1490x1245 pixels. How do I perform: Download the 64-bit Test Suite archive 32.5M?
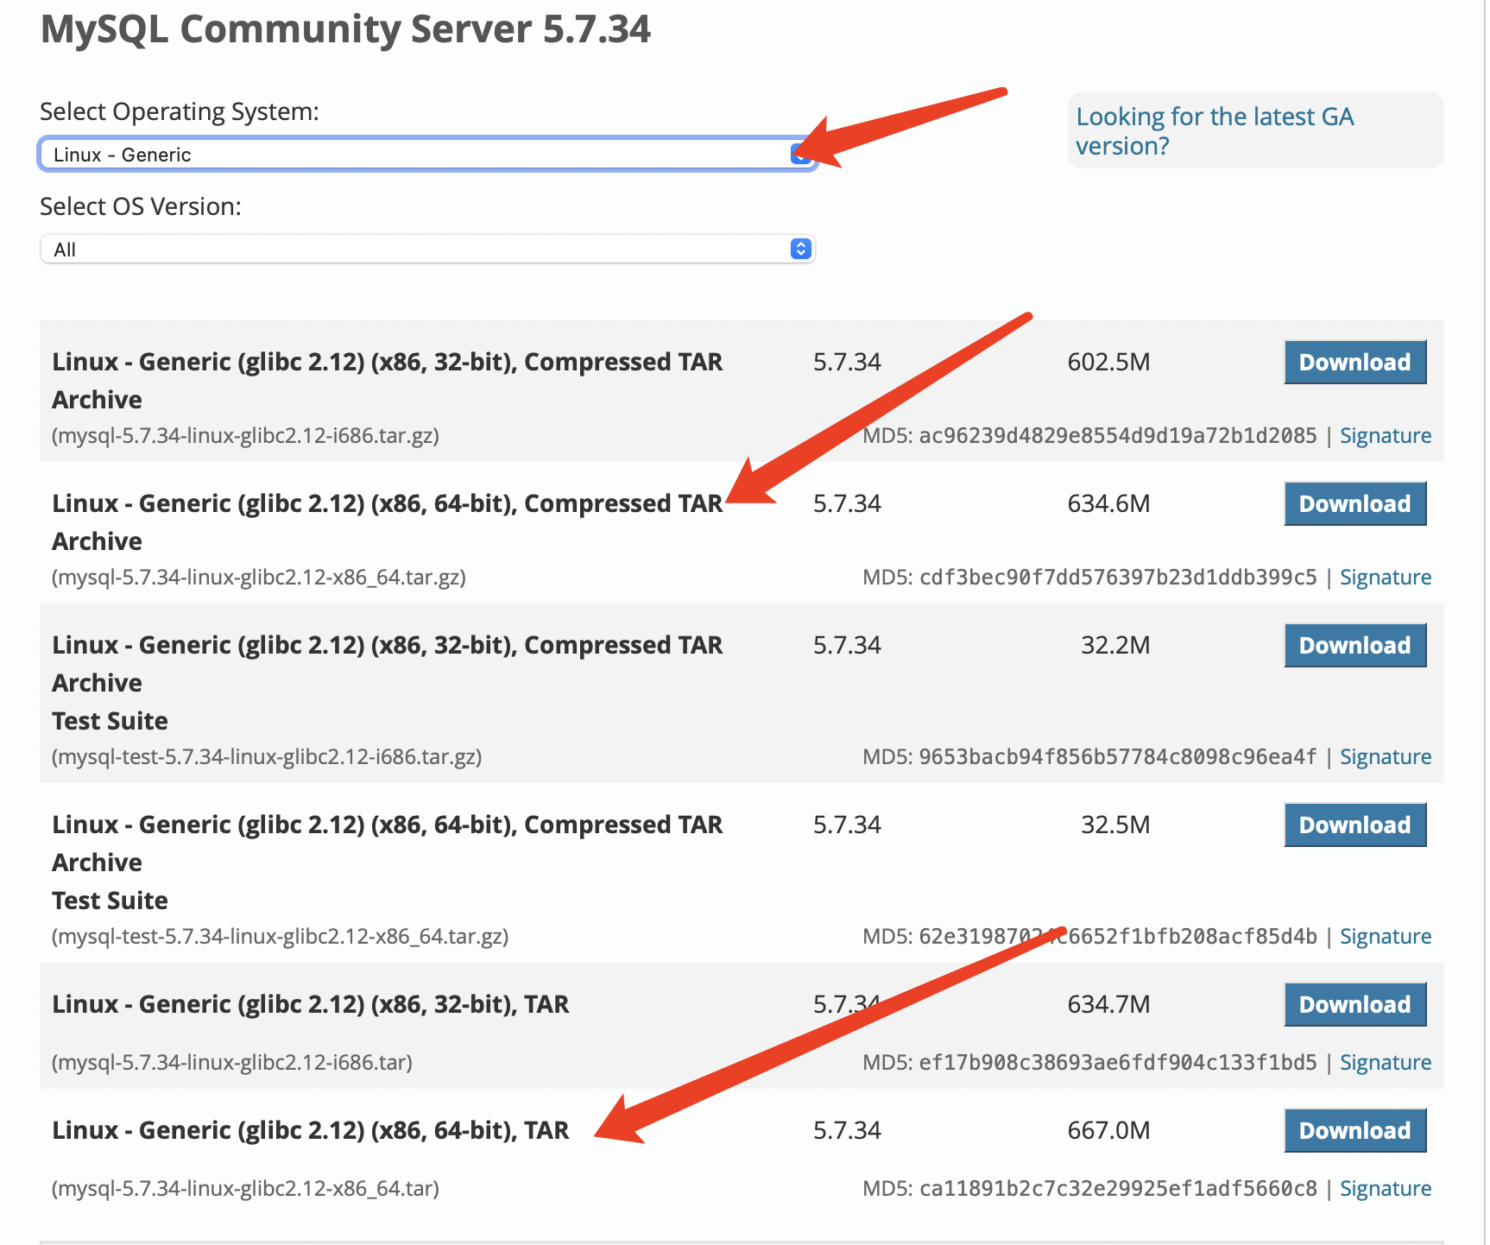point(1355,825)
